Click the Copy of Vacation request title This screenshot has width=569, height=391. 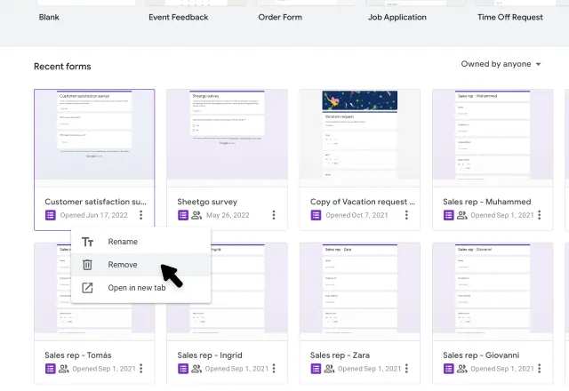coord(362,202)
